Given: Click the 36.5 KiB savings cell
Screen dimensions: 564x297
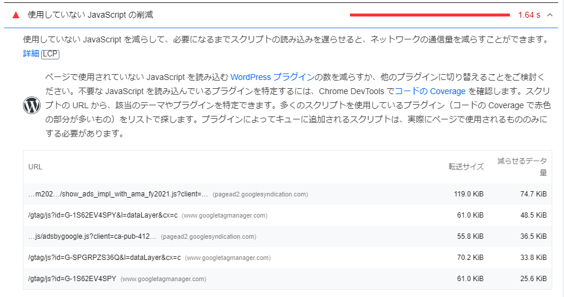Looking at the screenshot, I should [x=533, y=236].
